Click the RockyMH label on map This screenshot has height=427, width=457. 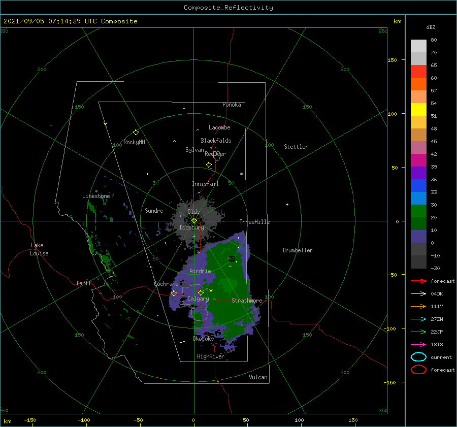(134, 142)
